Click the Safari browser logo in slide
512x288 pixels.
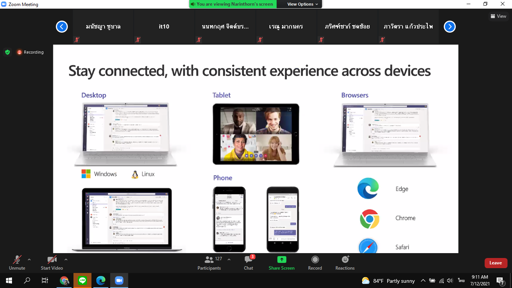(x=368, y=246)
